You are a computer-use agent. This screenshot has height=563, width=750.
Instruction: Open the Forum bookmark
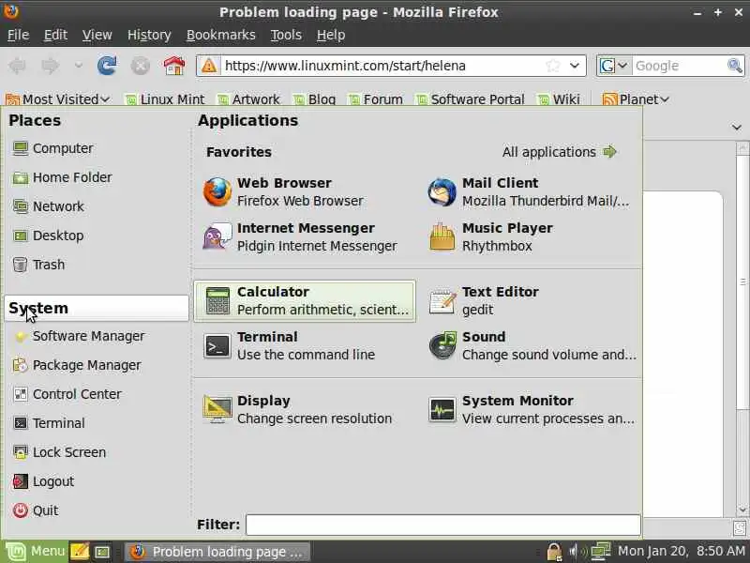point(376,99)
